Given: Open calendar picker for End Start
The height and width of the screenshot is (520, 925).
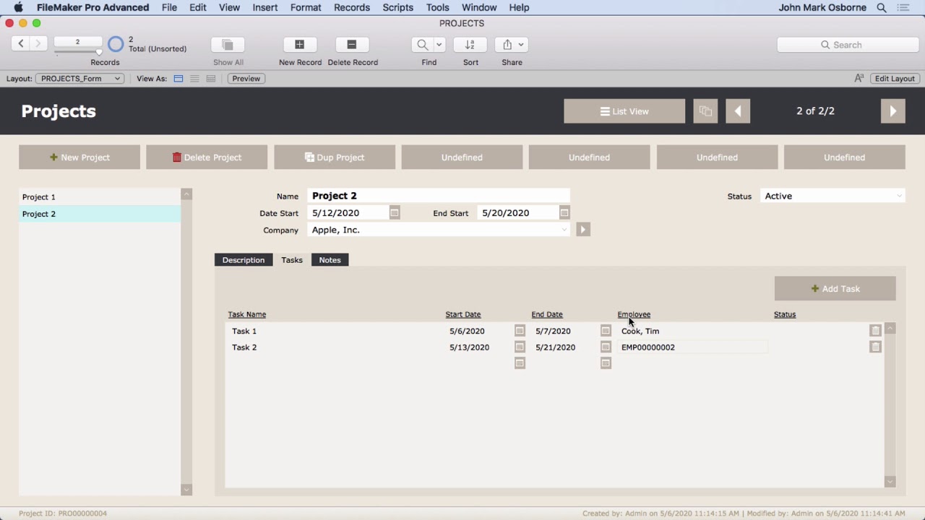Looking at the screenshot, I should 564,213.
